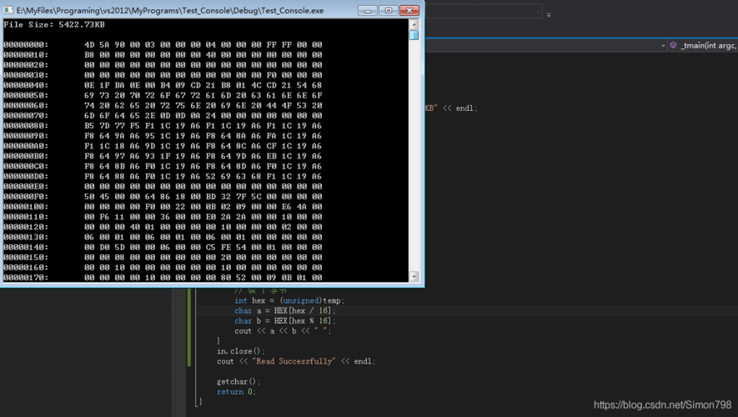Click the hex row at address 000000B0:

coord(163,156)
